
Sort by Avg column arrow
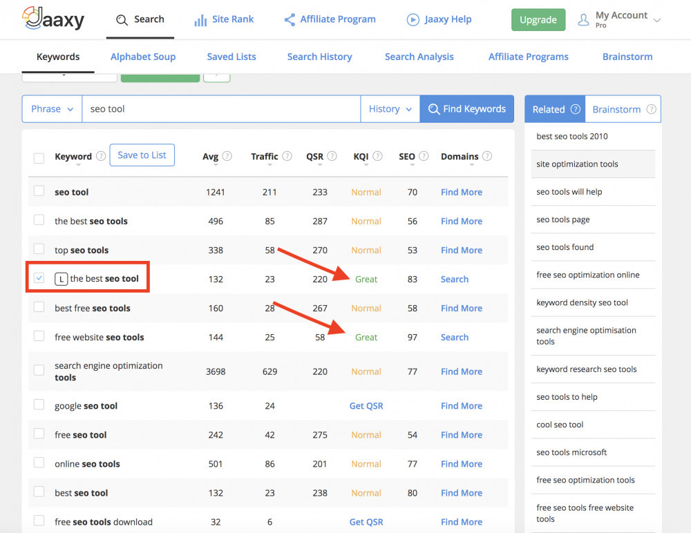[216, 165]
